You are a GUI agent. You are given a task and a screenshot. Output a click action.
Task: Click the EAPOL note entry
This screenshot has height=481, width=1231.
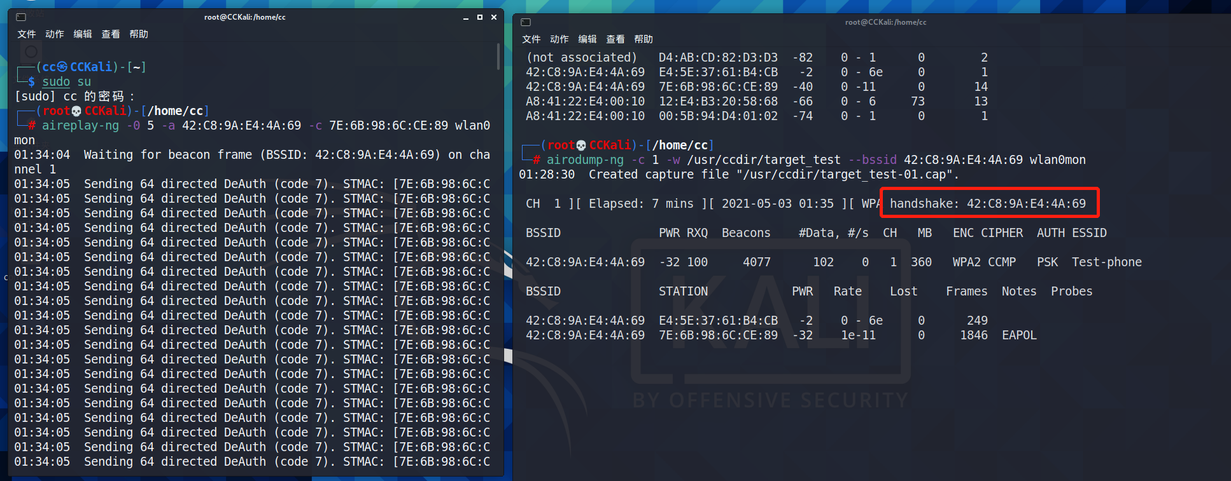(1019, 335)
